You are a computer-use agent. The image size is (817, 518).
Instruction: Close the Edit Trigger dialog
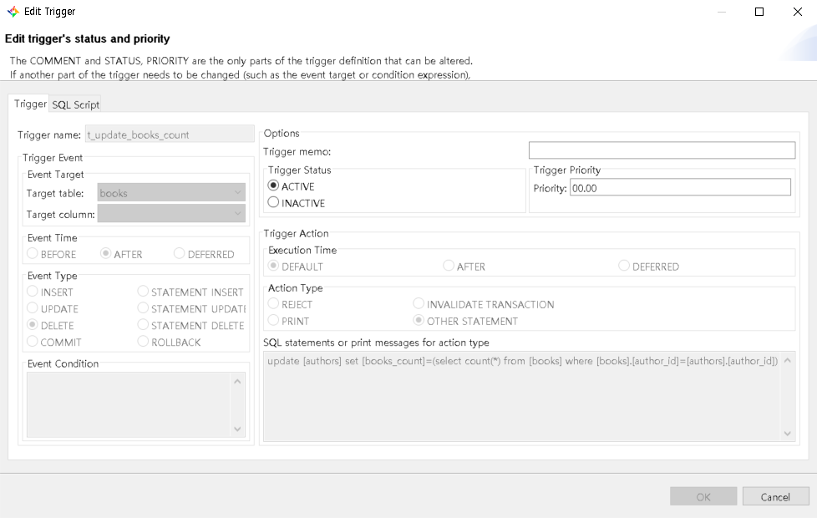[x=797, y=12]
